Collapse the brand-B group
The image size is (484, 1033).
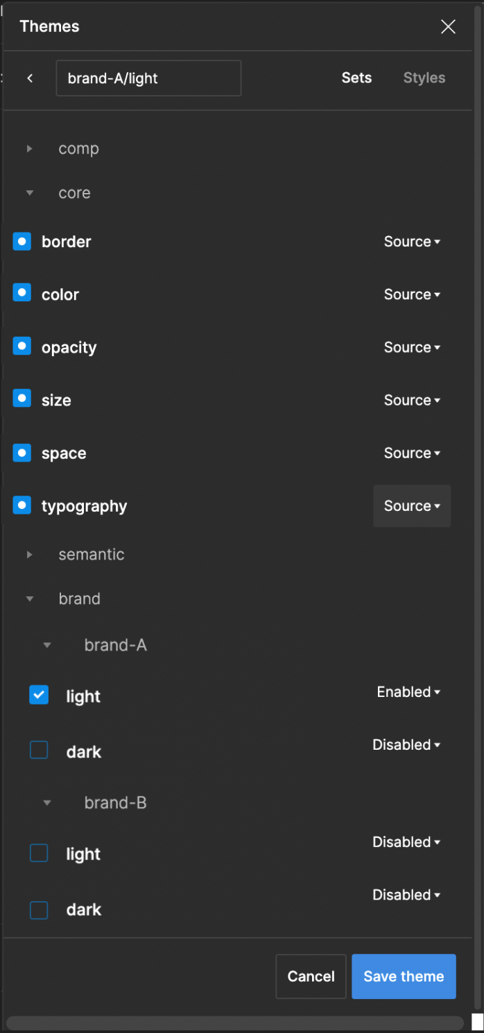(x=46, y=803)
